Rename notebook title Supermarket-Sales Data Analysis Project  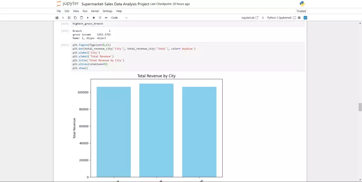tap(115, 4)
